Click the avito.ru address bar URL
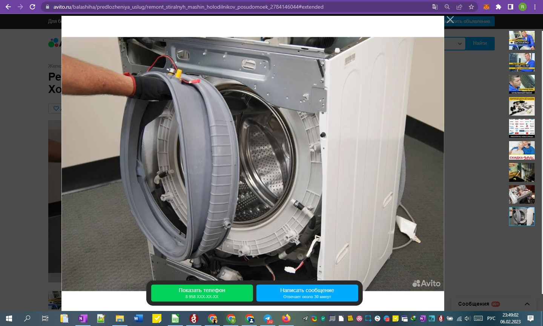This screenshot has height=326, width=543. (x=189, y=7)
